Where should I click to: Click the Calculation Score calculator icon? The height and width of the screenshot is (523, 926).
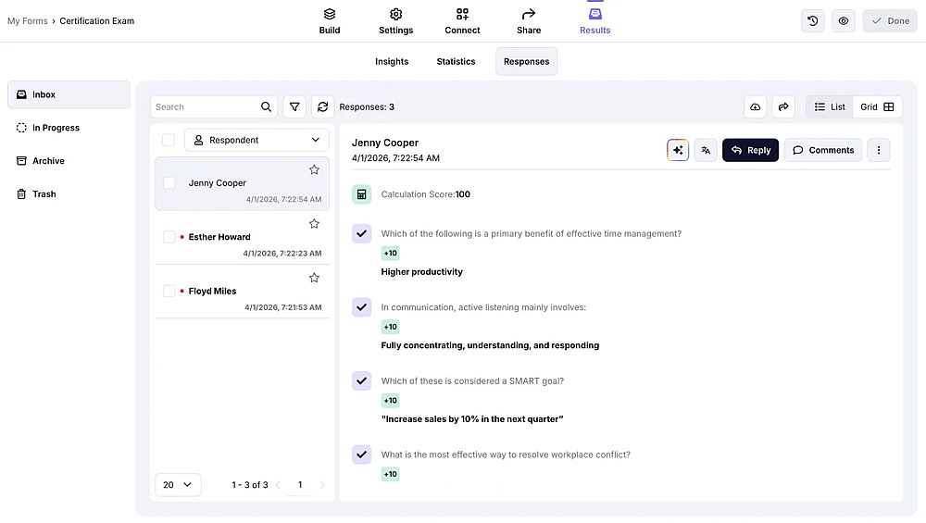(x=361, y=194)
